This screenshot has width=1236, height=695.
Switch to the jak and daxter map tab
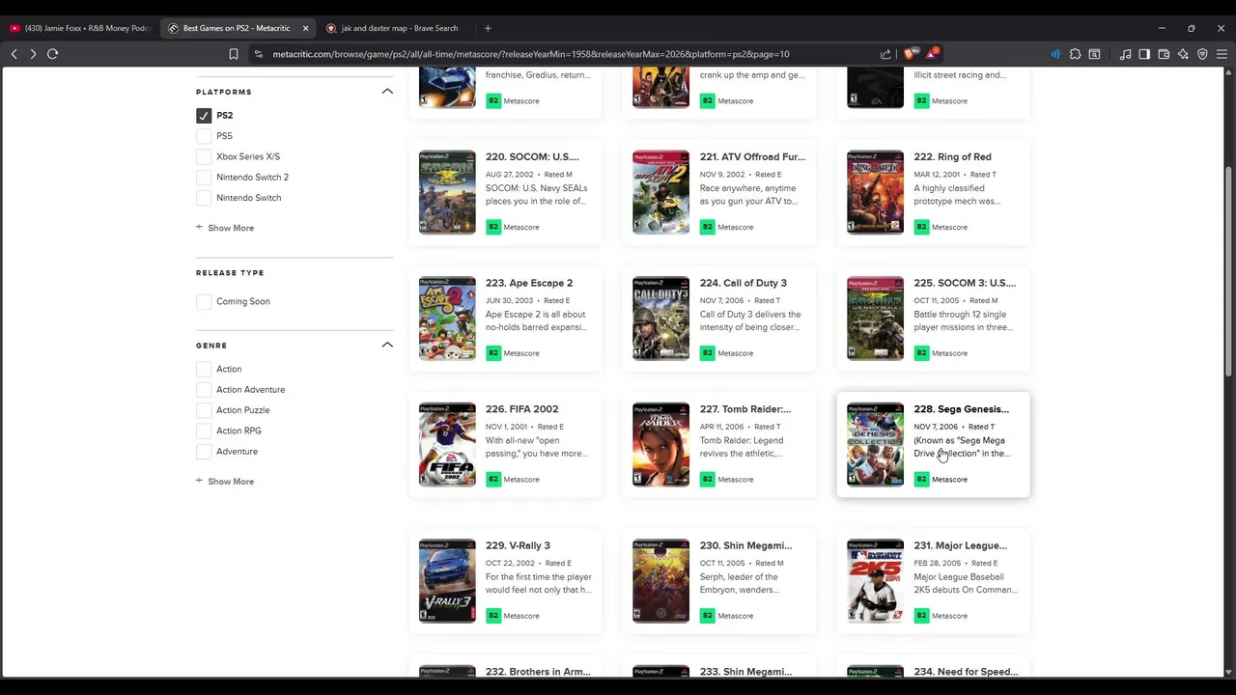pyautogui.click(x=396, y=28)
